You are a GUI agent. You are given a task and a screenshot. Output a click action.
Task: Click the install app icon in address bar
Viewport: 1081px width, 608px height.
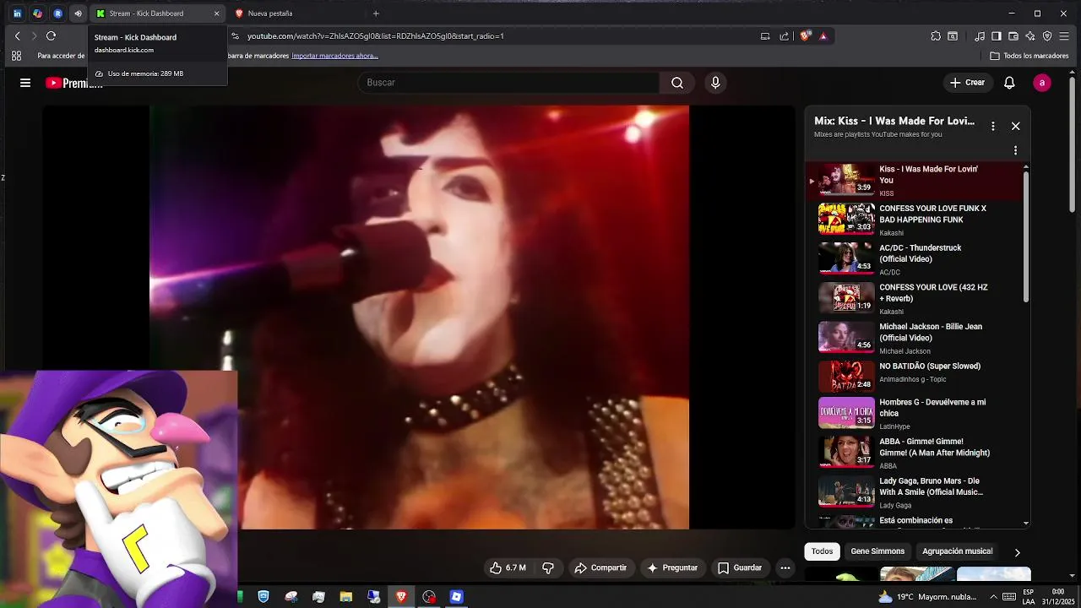click(x=765, y=36)
